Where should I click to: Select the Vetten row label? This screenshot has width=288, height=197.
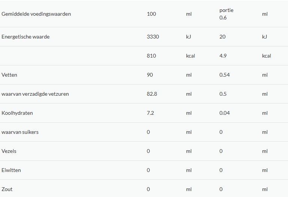[x=9, y=75]
